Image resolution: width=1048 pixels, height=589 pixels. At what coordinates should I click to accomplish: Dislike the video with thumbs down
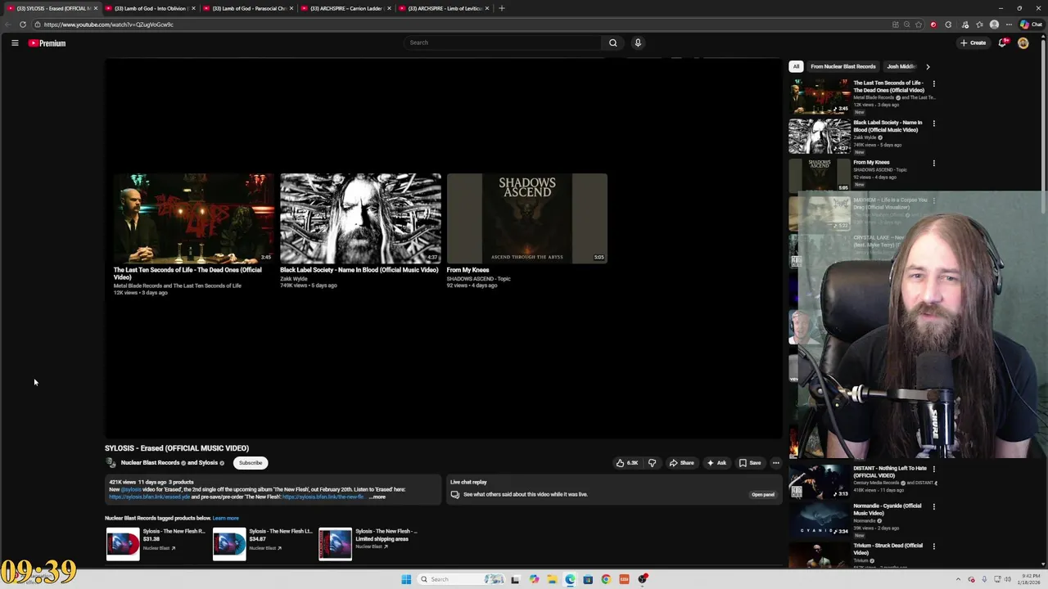tap(652, 463)
